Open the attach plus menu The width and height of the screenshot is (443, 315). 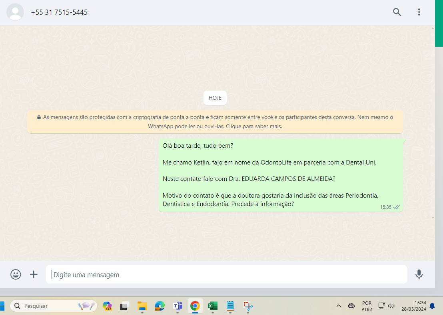[34, 274]
